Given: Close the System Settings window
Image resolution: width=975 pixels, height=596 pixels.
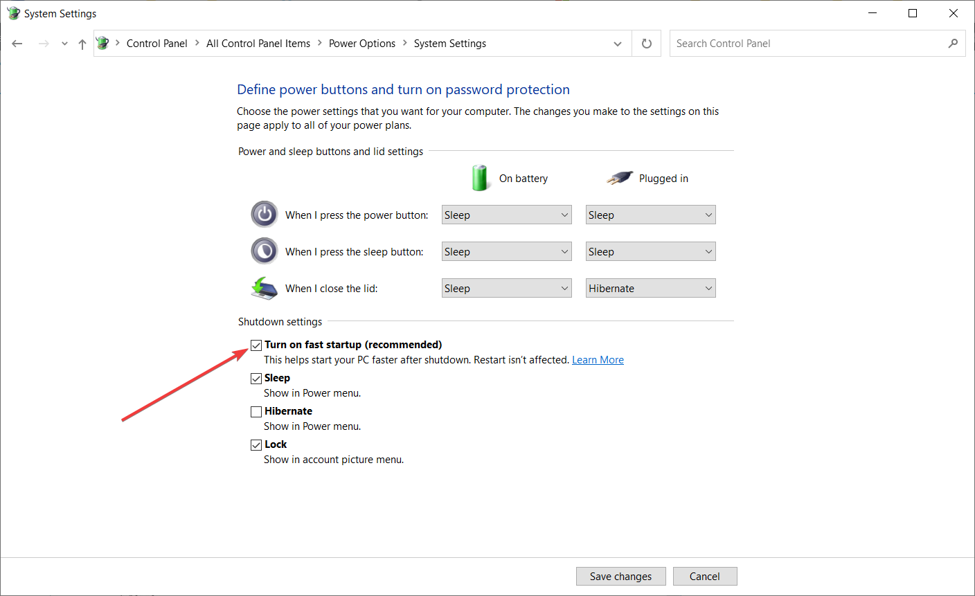Looking at the screenshot, I should click(x=954, y=13).
